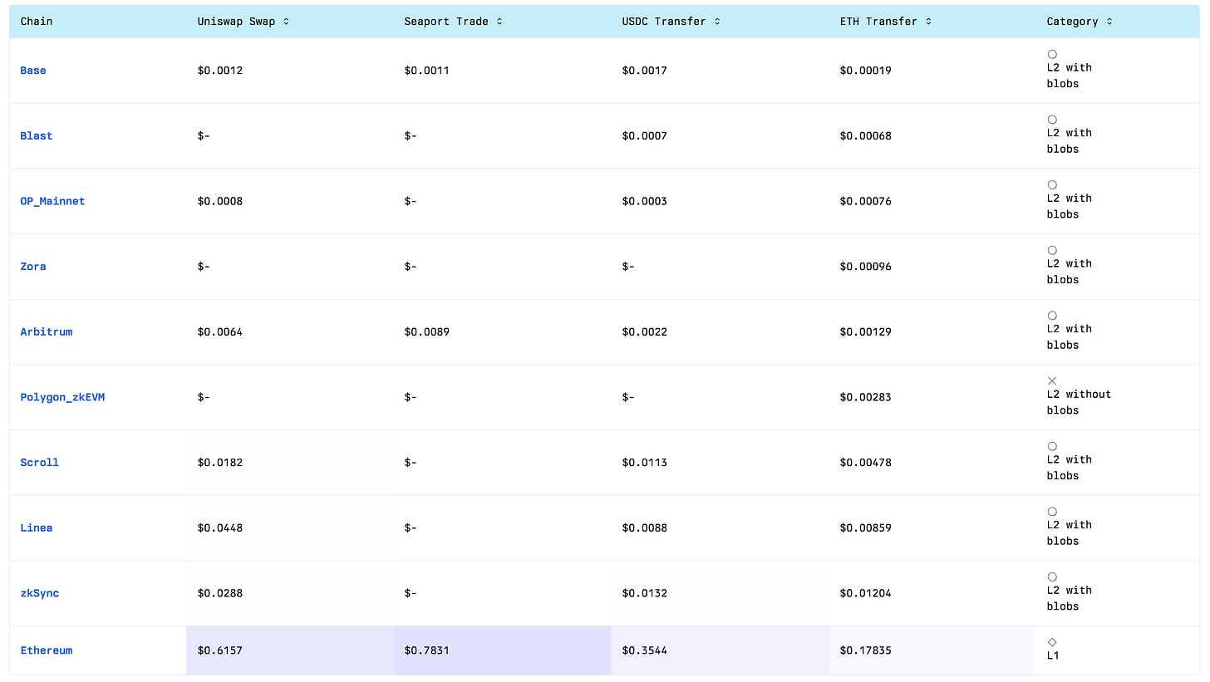The width and height of the screenshot is (1210, 682).
Task: Open the Polygon_zkEVM chain link
Action: 62,397
